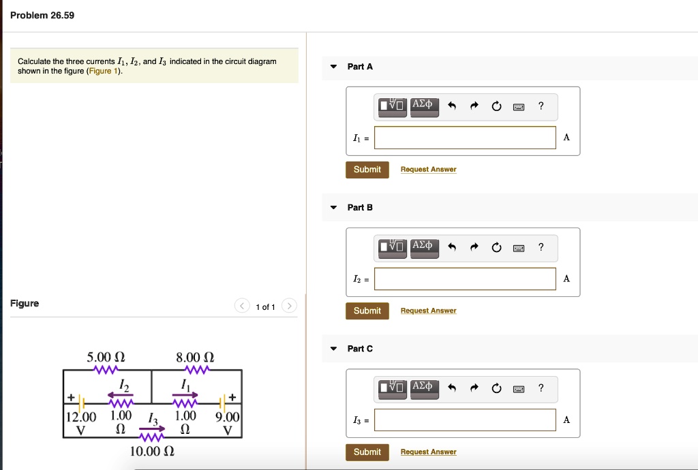Click inside the I3 answer field
698x470 pixels.
(465, 420)
